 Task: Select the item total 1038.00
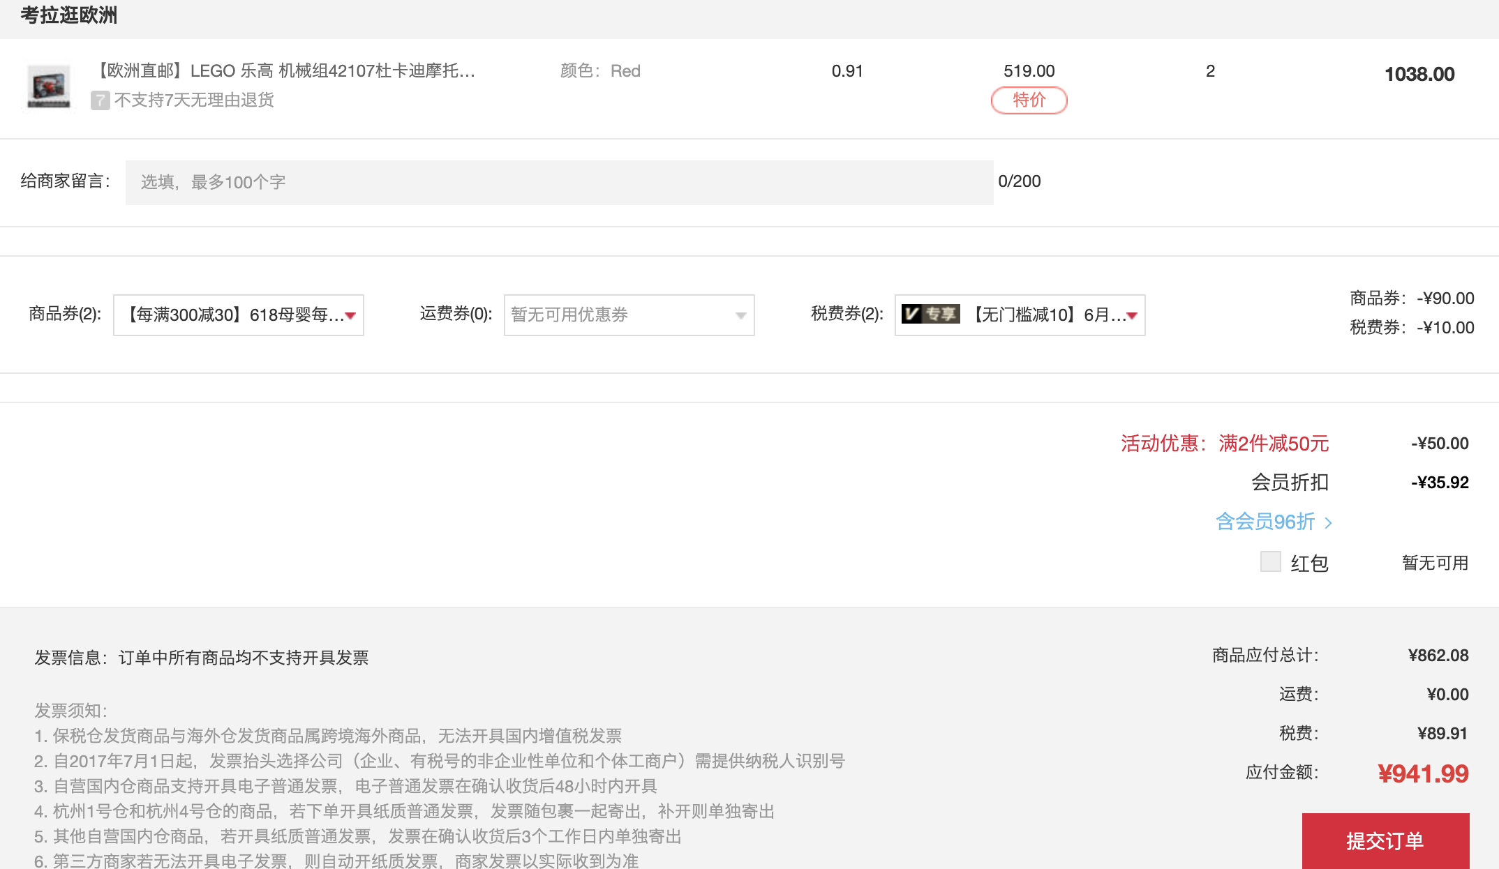click(1419, 74)
